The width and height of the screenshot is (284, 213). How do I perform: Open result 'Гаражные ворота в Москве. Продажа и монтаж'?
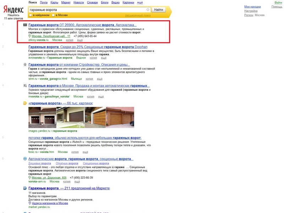[89, 86]
